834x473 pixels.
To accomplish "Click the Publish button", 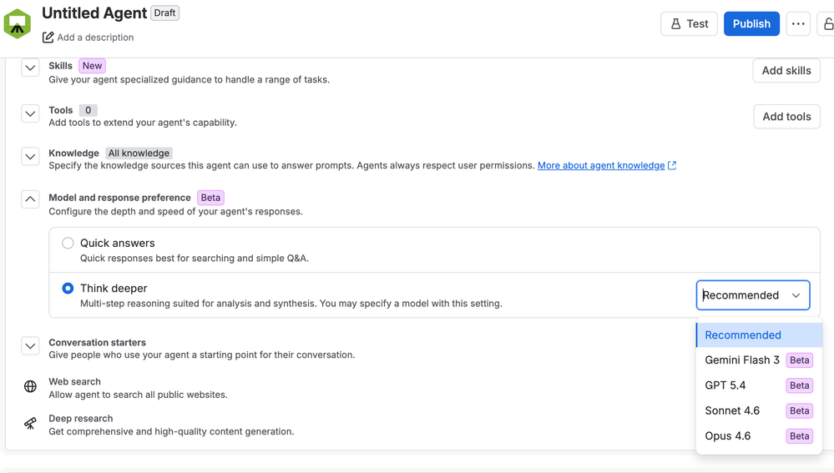I will point(751,24).
